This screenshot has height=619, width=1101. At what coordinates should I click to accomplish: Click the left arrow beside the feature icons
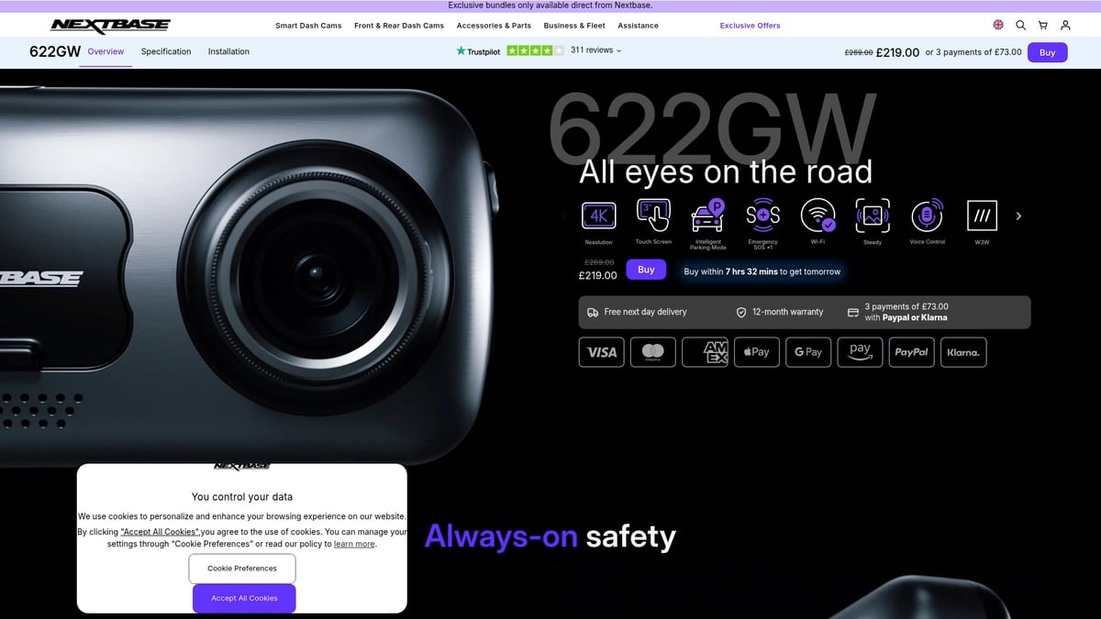(x=563, y=216)
